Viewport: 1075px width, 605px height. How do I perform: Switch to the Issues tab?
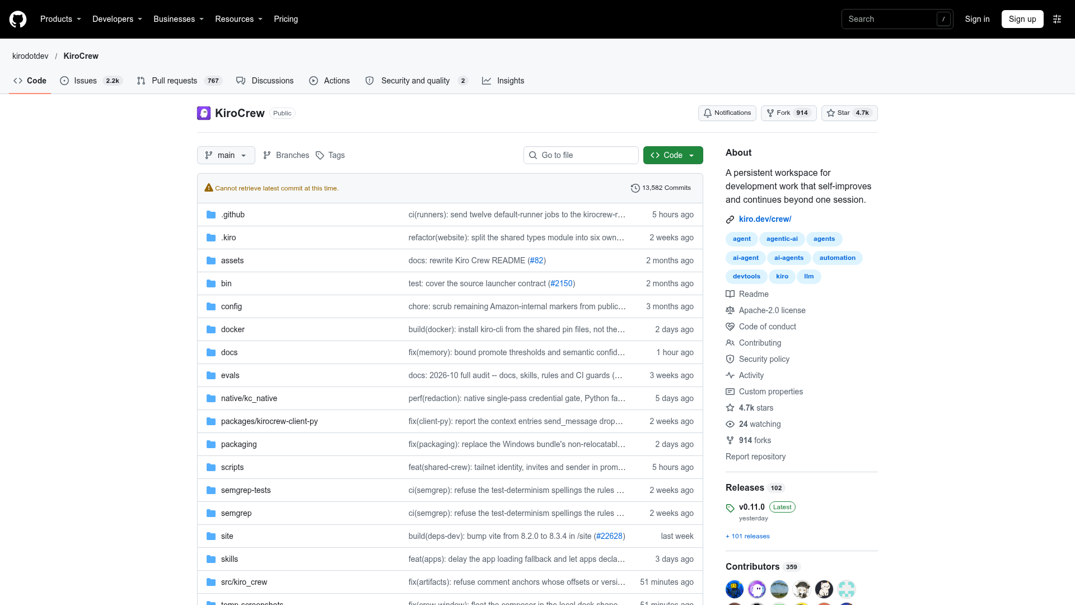click(x=91, y=81)
